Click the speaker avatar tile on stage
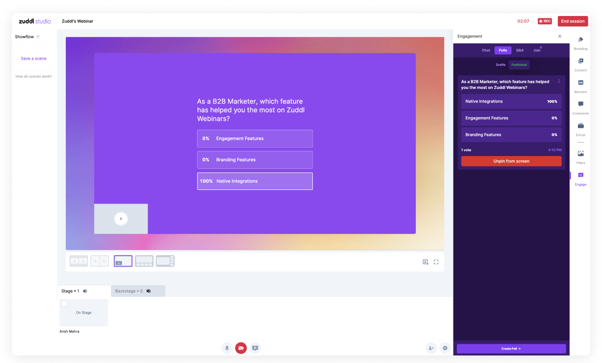 tap(121, 219)
